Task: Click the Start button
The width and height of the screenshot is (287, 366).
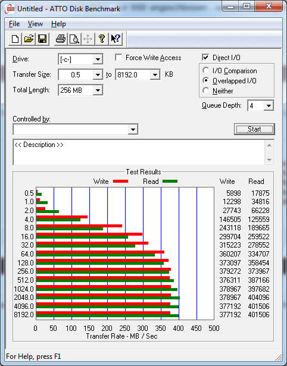Action: (254, 129)
